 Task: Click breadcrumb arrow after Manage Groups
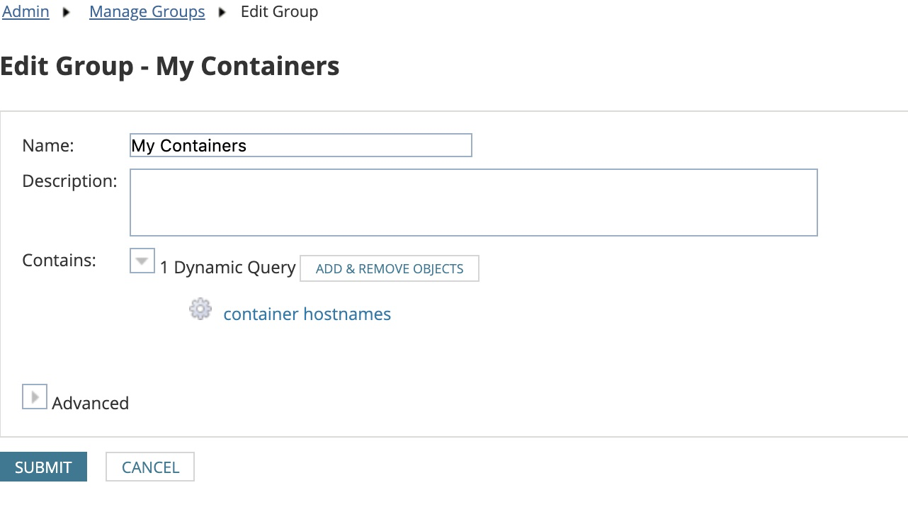point(222,12)
